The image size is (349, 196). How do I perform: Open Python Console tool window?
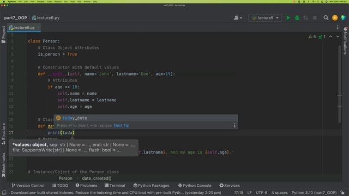click(x=195, y=186)
